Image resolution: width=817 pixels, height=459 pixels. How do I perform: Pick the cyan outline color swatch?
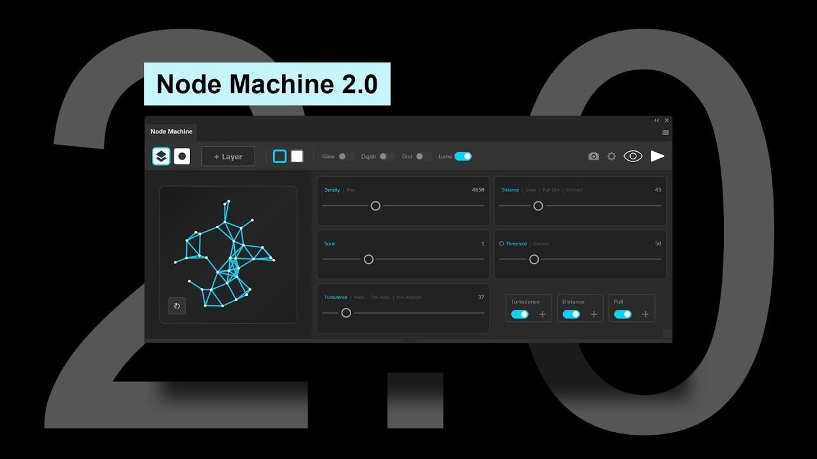coord(280,156)
